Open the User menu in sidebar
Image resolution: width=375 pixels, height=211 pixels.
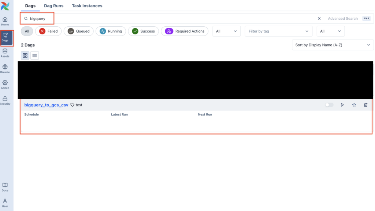(x=5, y=203)
